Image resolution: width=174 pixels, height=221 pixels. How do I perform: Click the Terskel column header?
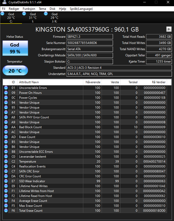130,82
